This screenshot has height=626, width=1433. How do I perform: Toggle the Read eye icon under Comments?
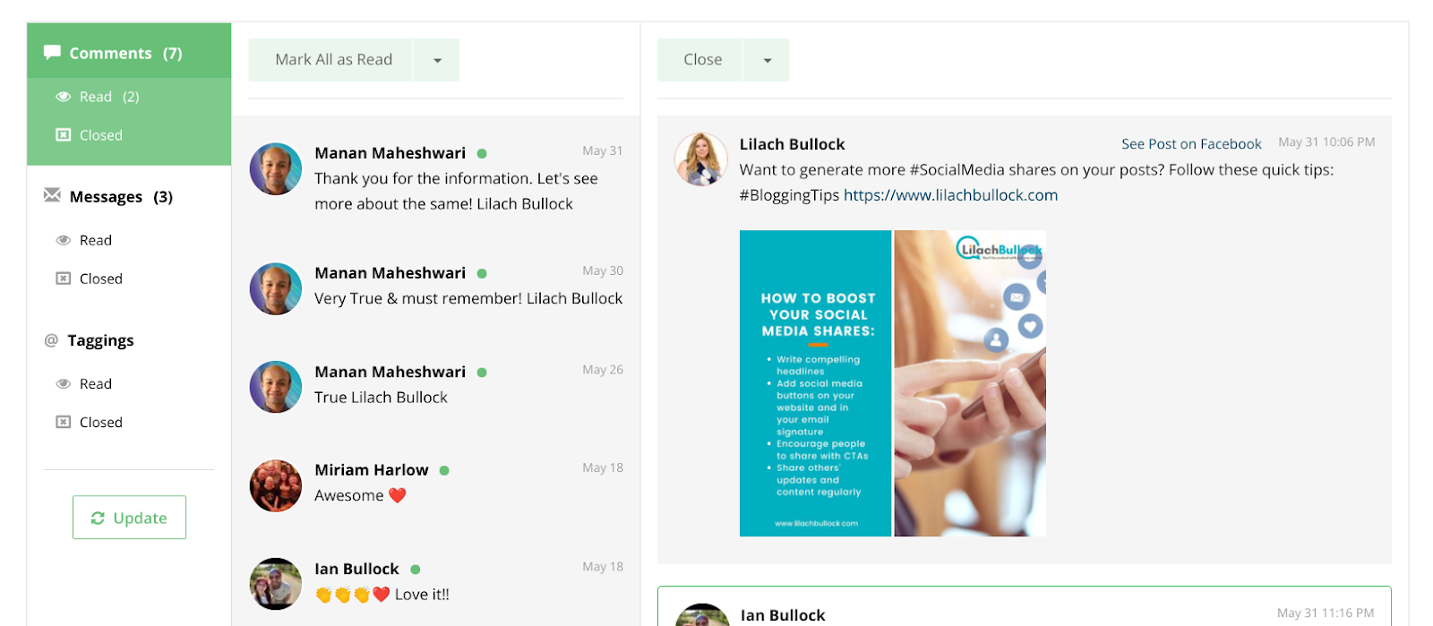click(64, 97)
